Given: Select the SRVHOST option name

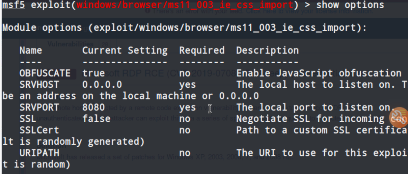Looking at the screenshot, I should (39, 85).
